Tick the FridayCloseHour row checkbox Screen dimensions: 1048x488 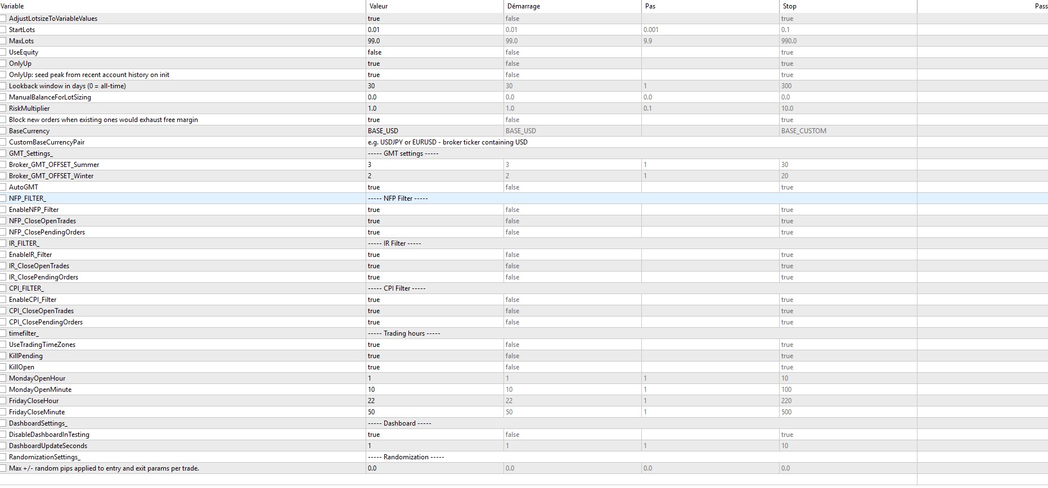tap(3, 401)
